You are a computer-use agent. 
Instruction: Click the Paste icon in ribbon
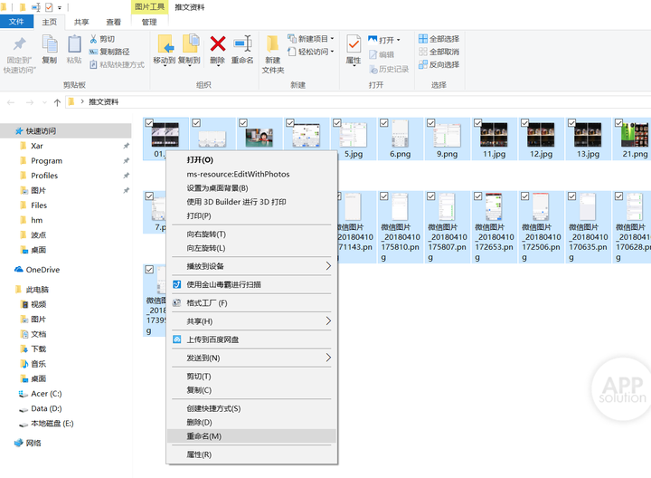74,44
